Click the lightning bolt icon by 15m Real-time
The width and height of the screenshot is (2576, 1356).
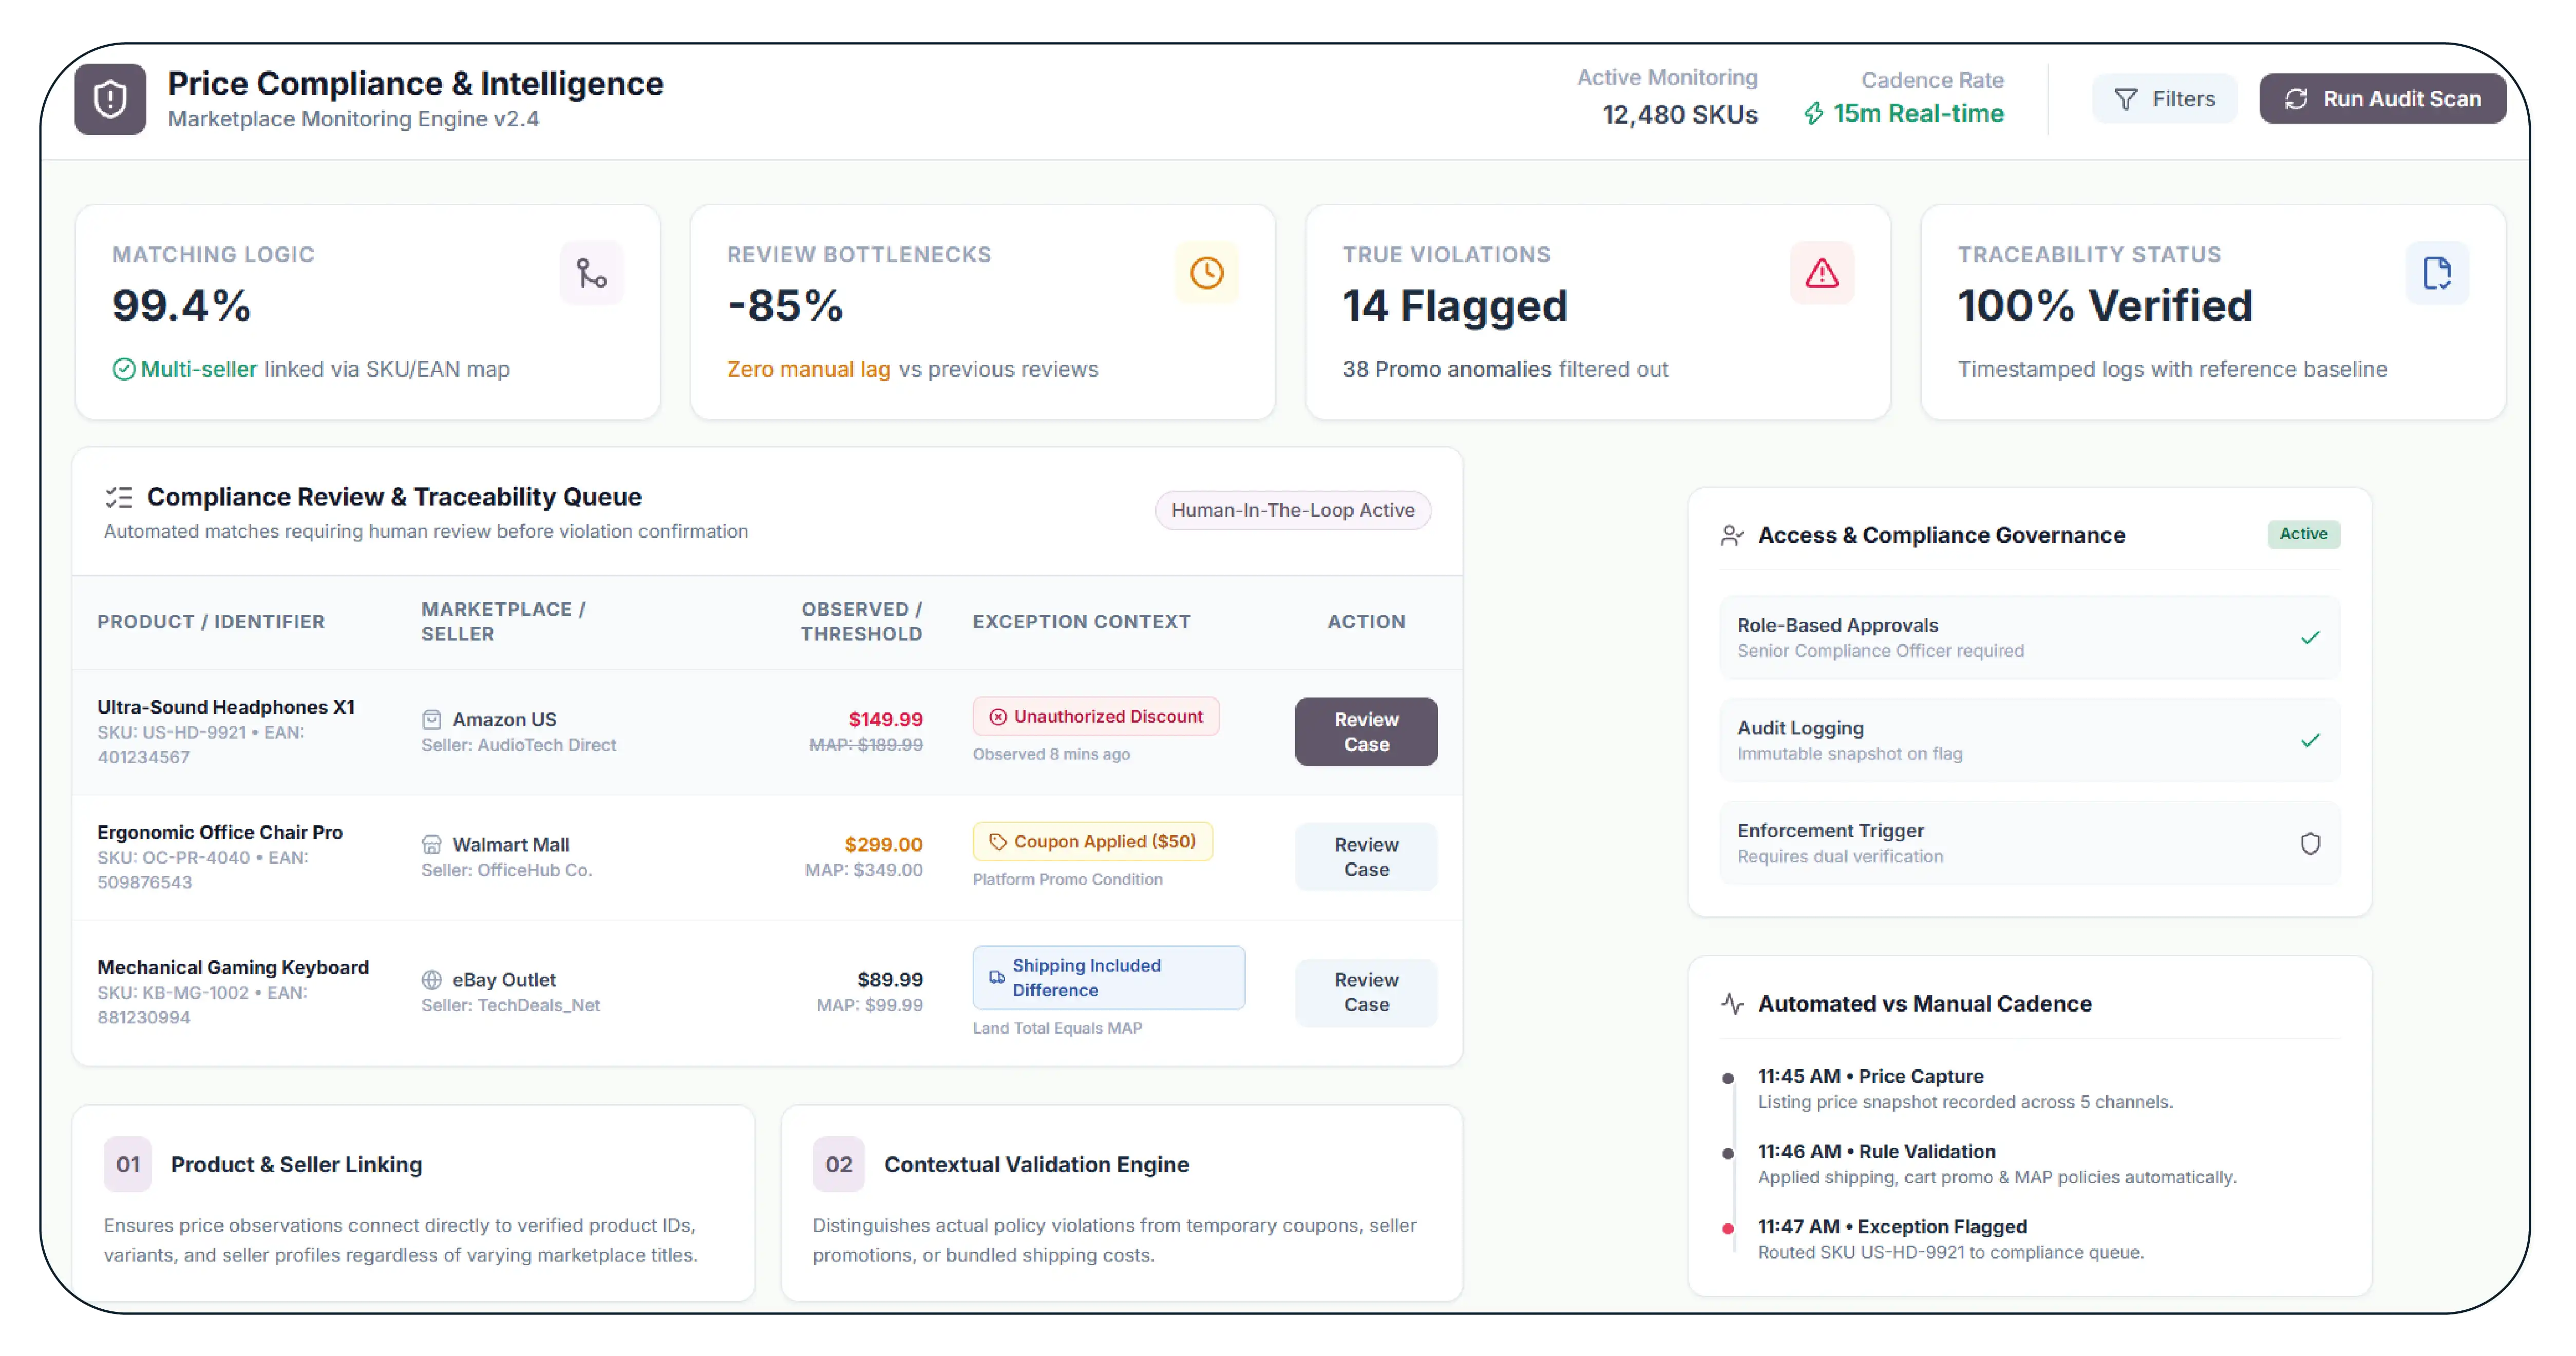tap(1814, 114)
